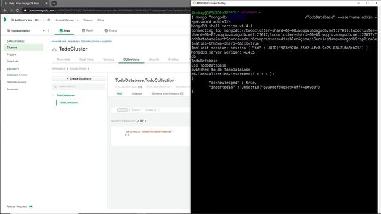This screenshot has height=214, width=381.
Task: Open Database Access in the sidebar
Action: pyautogui.click(x=17, y=75)
